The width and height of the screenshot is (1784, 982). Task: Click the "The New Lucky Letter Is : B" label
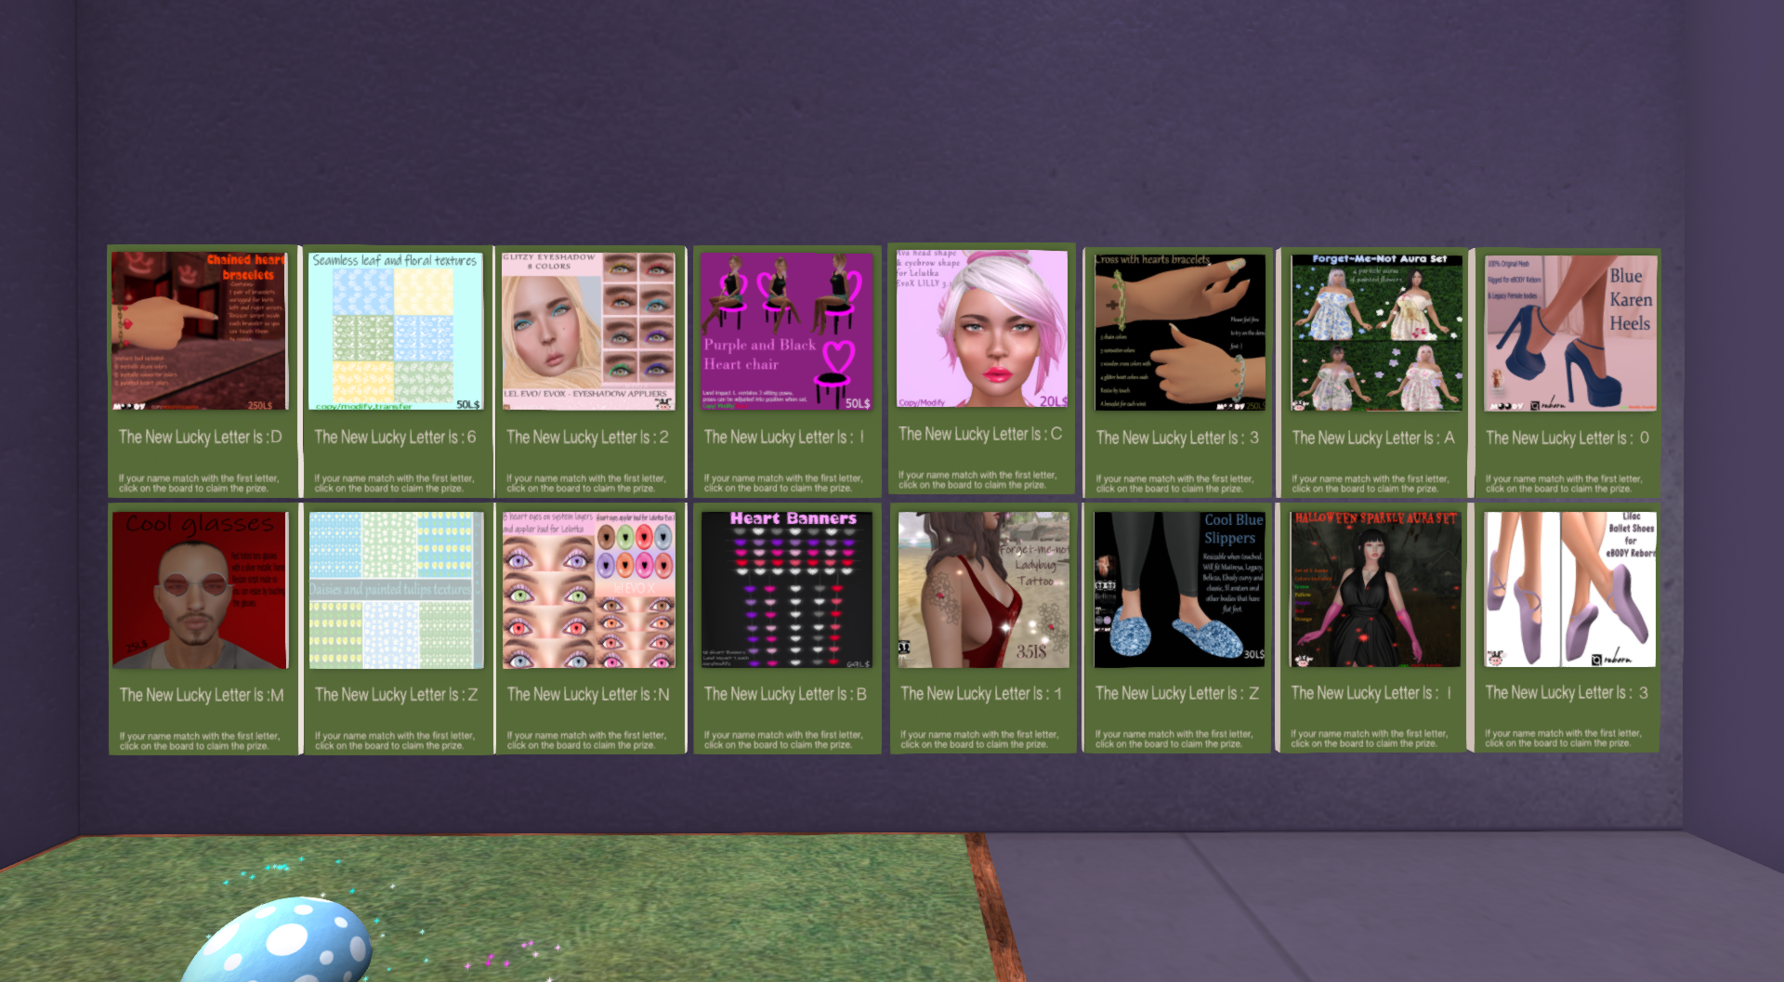click(x=785, y=694)
